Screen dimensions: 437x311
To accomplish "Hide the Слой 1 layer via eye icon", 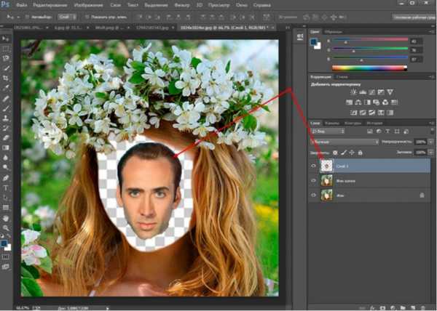I will click(314, 166).
